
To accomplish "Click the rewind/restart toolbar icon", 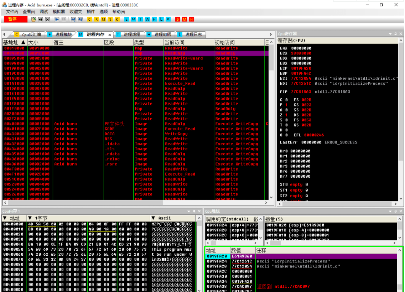I will (41, 19).
